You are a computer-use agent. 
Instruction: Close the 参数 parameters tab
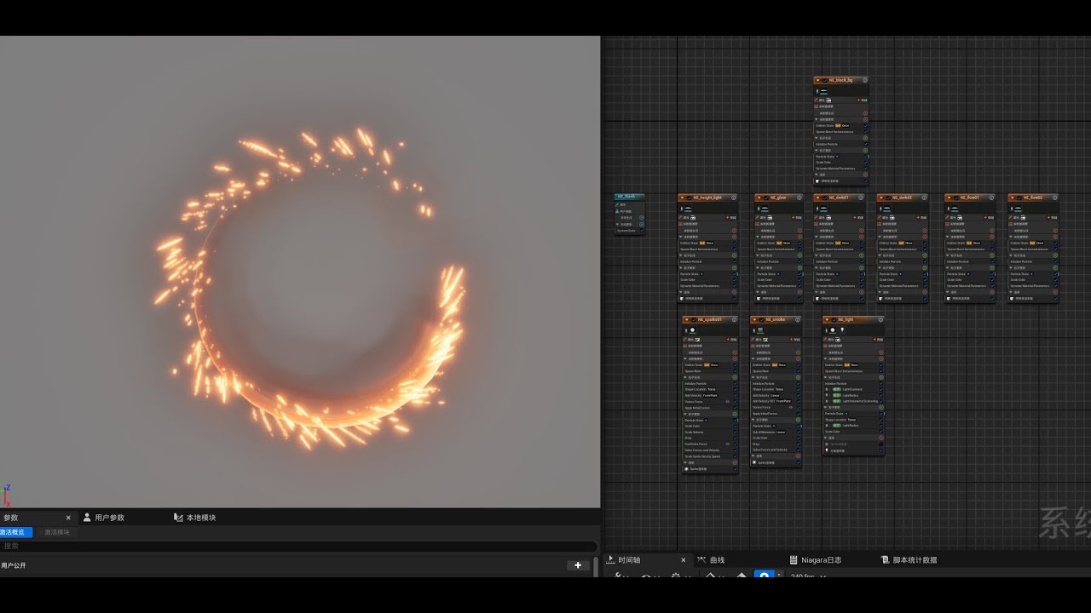click(68, 518)
